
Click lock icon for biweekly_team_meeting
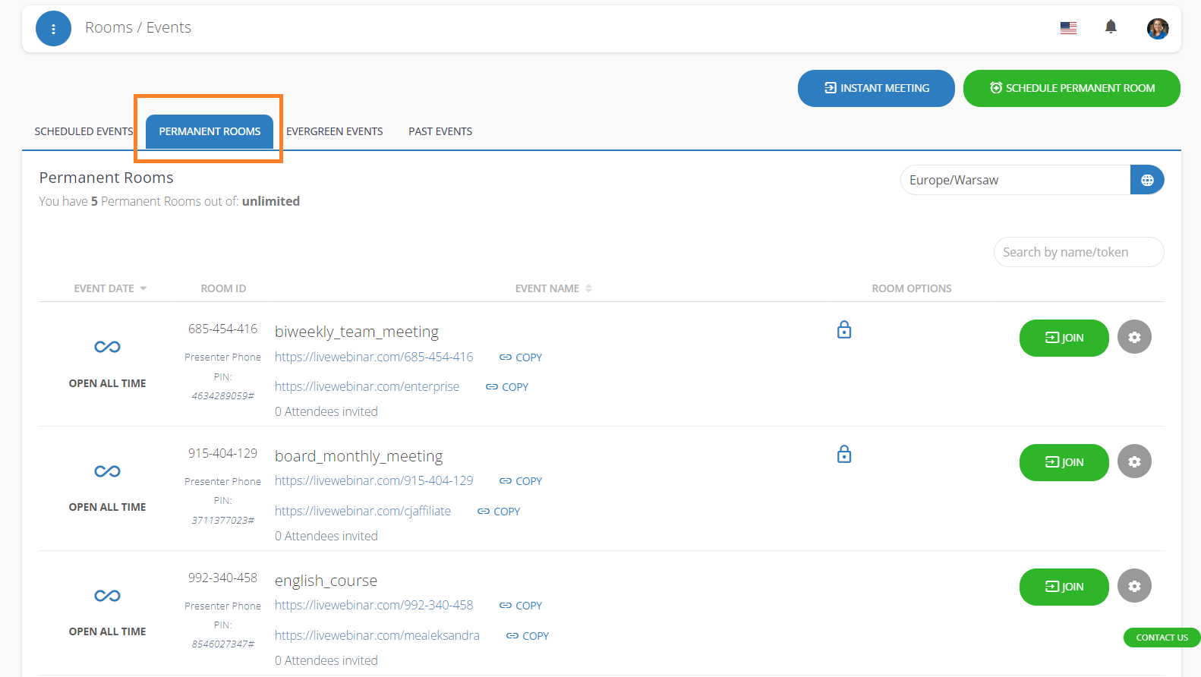[843, 330]
